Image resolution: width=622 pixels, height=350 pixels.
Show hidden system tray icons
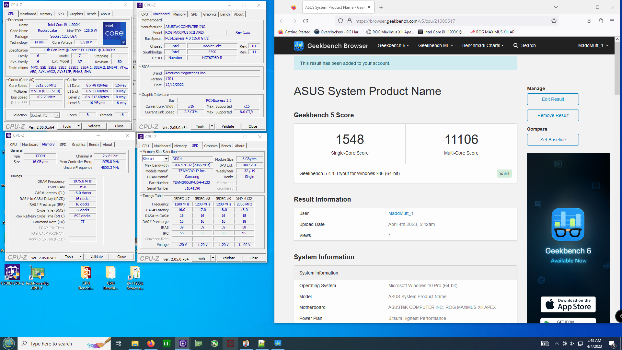557,344
